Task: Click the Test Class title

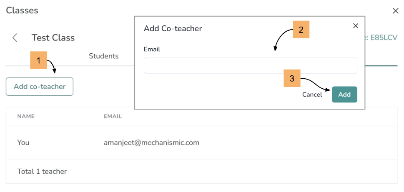Action: click(53, 38)
